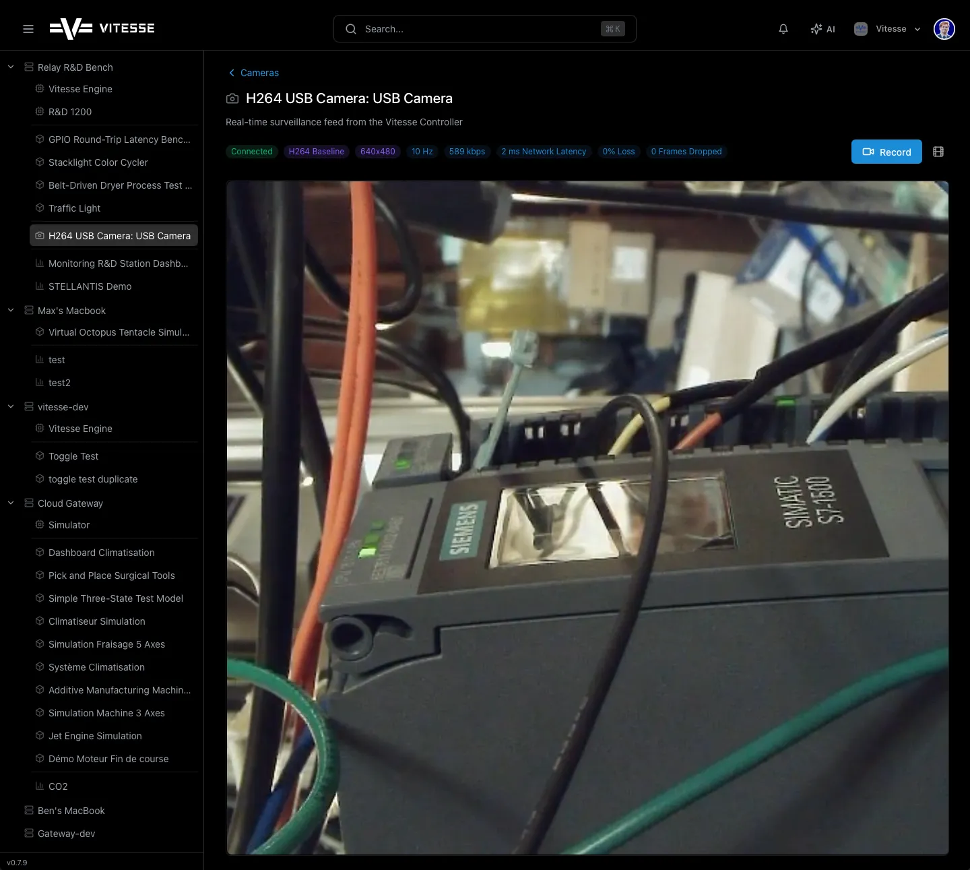Go back via Cameras link
970x870 pixels.
253,73
